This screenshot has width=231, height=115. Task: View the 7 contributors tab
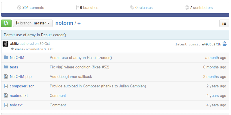point(199,8)
